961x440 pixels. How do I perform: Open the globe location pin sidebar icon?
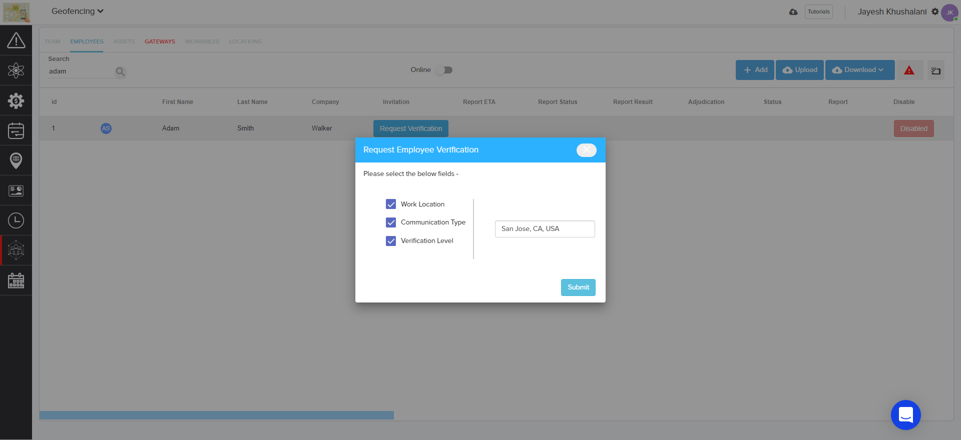16,160
